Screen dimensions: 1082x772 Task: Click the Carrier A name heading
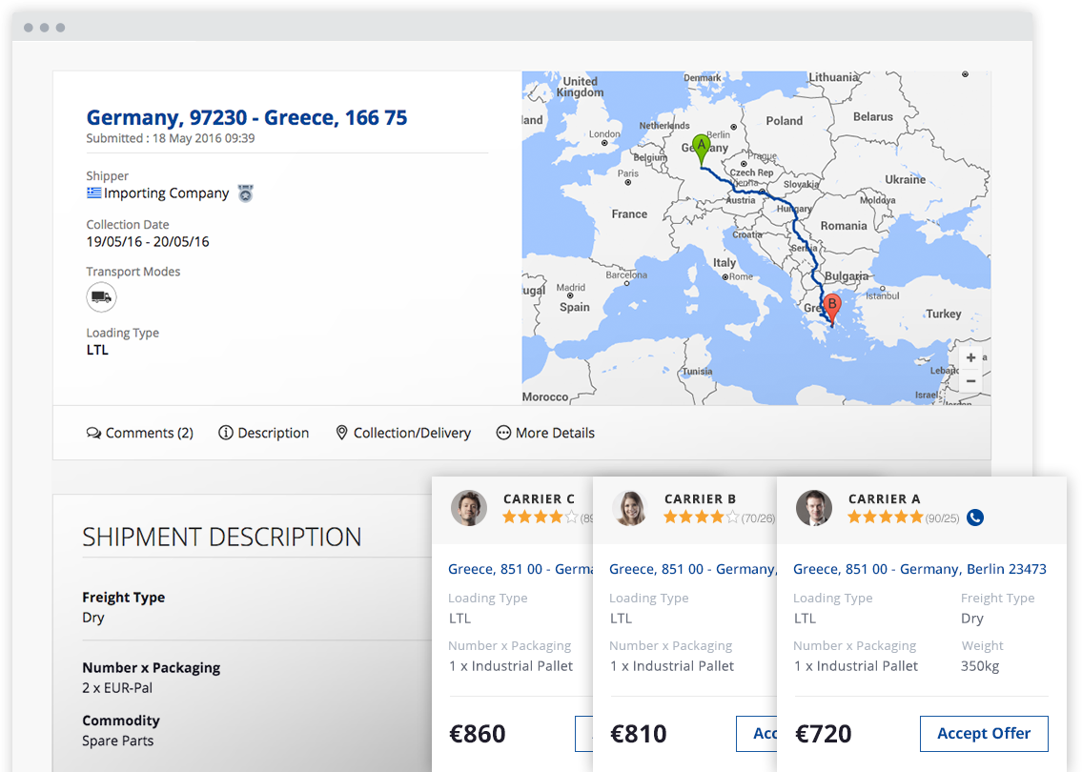point(884,498)
